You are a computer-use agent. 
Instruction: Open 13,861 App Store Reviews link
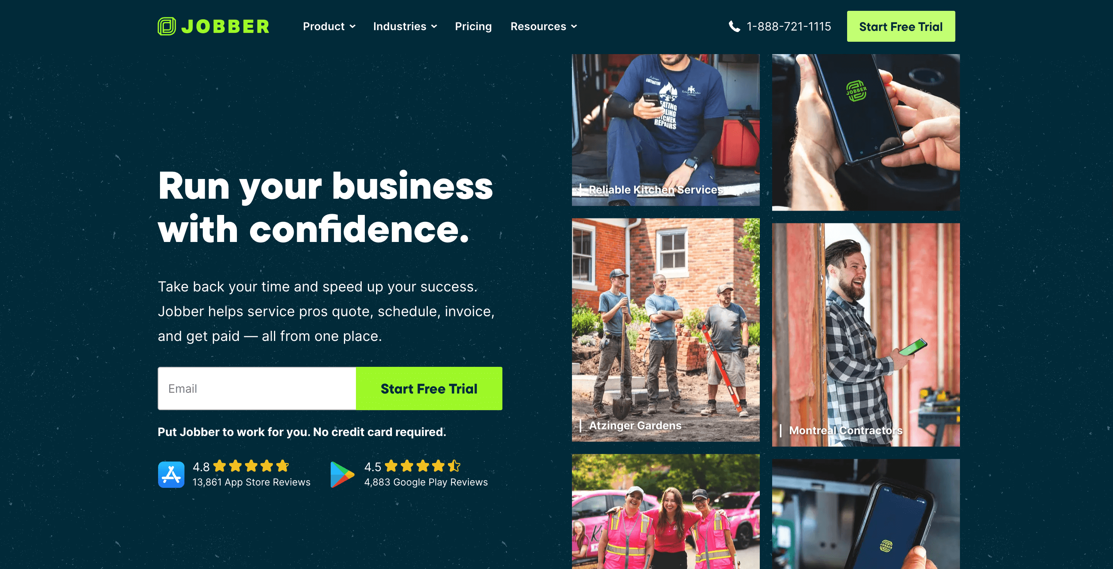point(251,482)
